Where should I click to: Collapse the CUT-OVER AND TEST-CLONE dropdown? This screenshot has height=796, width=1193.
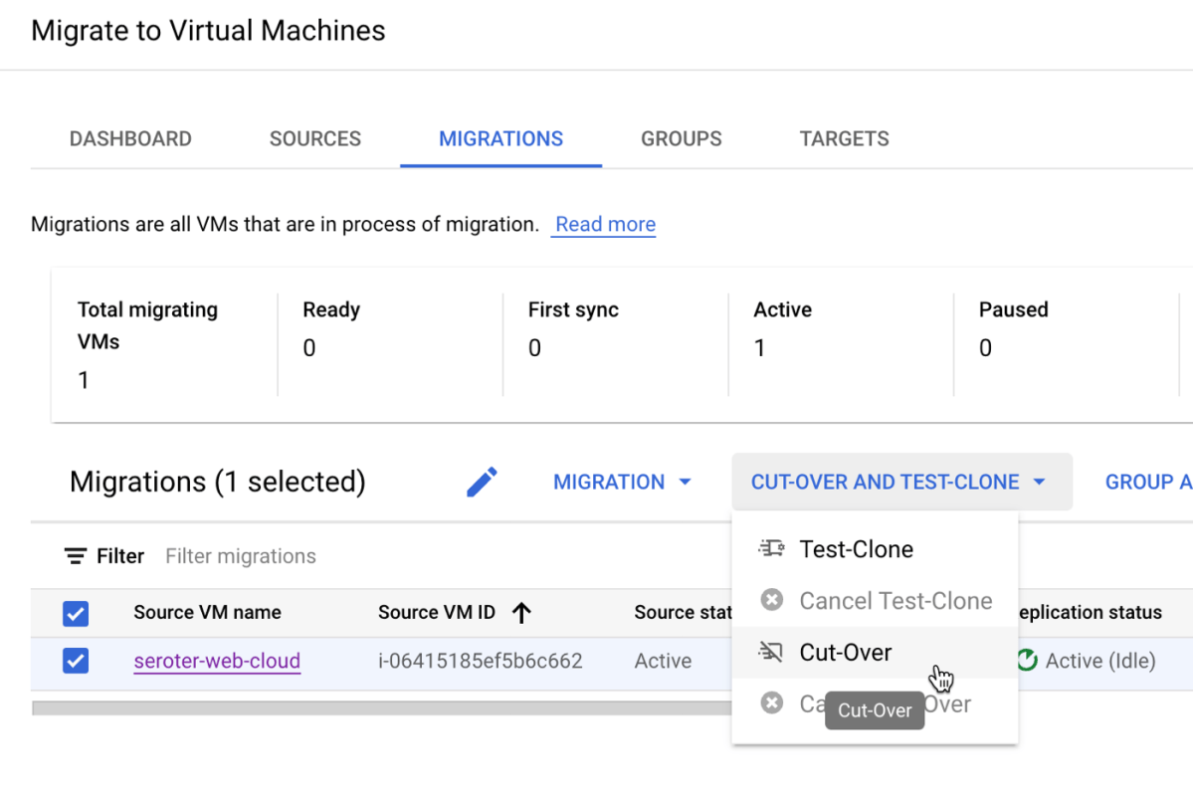coord(901,482)
